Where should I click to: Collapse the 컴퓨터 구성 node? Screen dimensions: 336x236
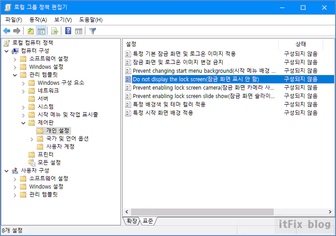[6, 51]
